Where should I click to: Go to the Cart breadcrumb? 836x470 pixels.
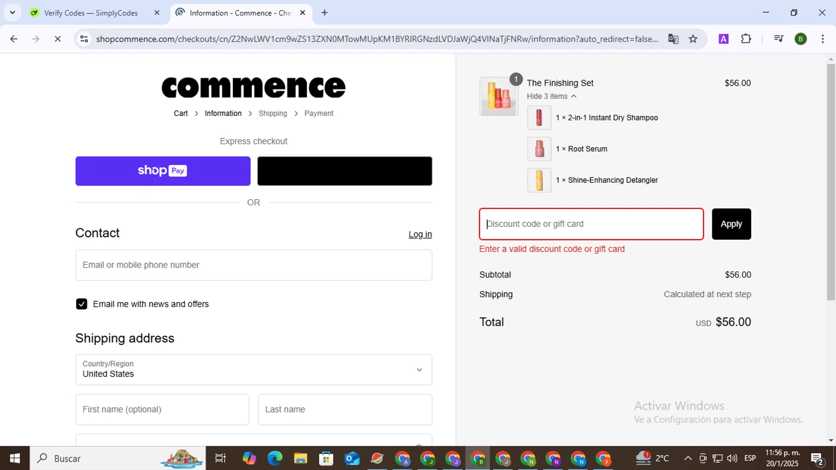tap(181, 113)
